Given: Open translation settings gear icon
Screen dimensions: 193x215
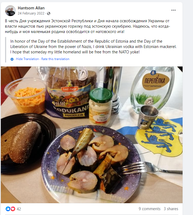Looking at the screenshot, I should (x=12, y=59).
